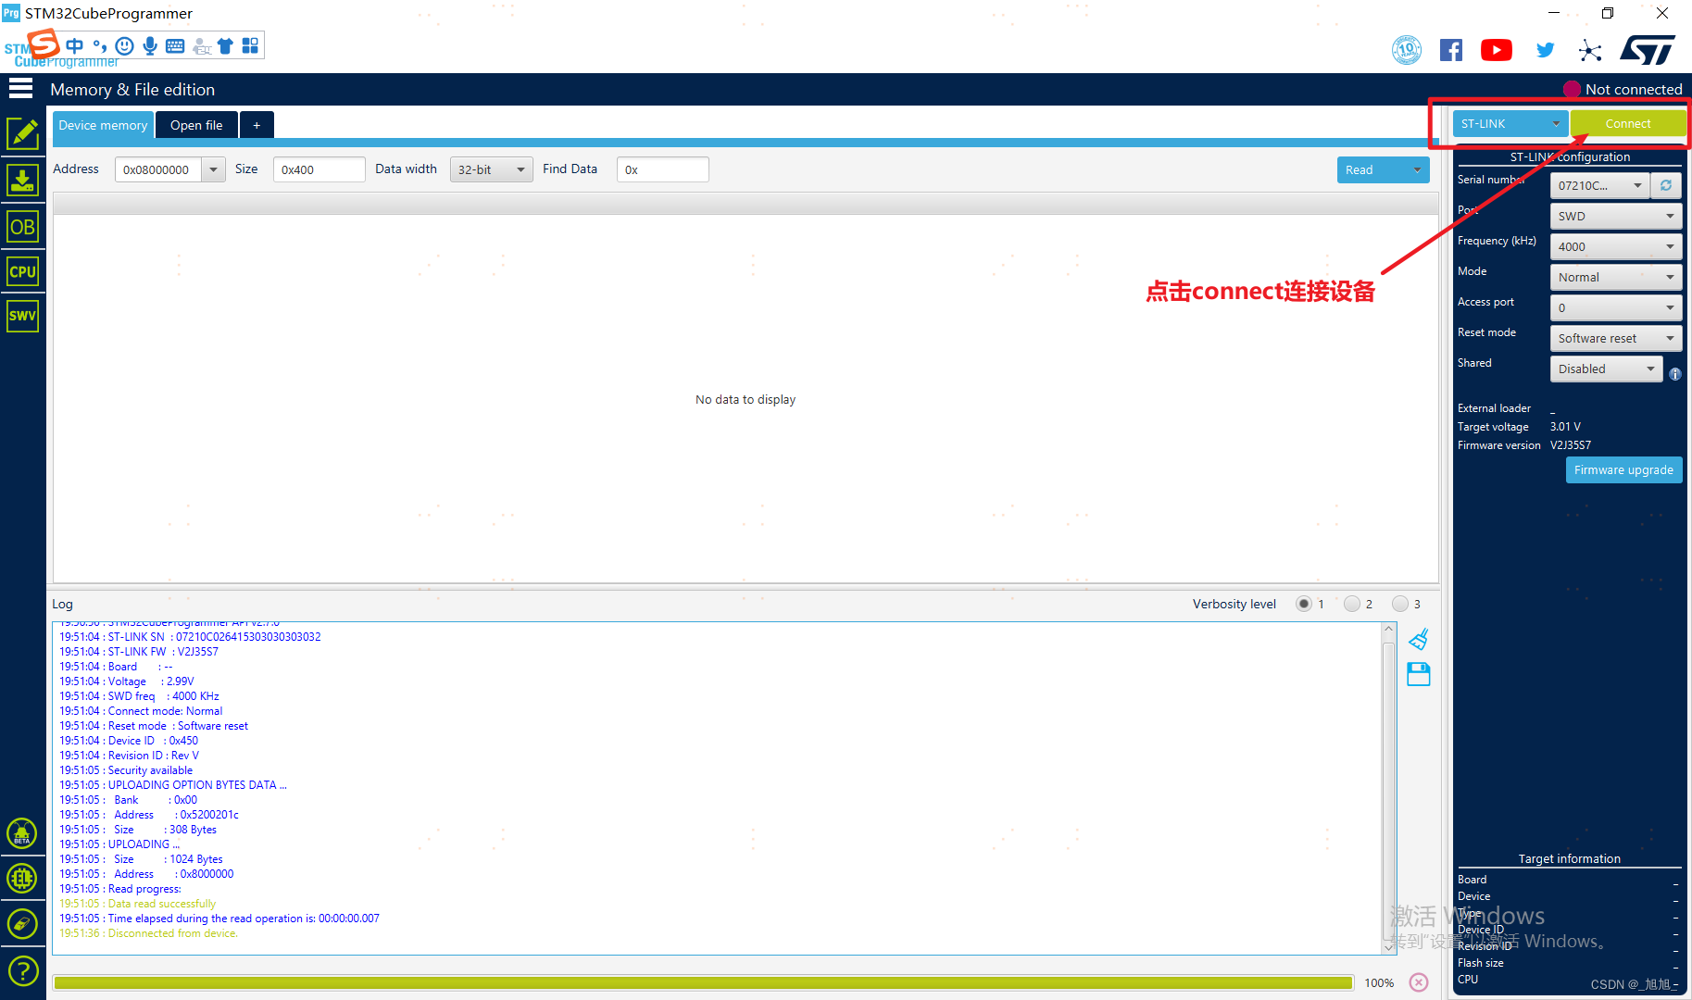Open the ST community network icon

(1590, 50)
